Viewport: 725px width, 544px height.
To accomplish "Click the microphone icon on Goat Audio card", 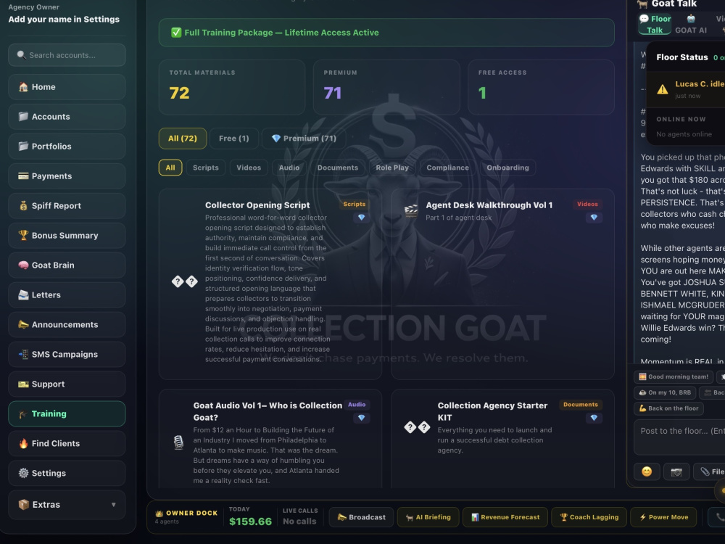I will pyautogui.click(x=178, y=442).
